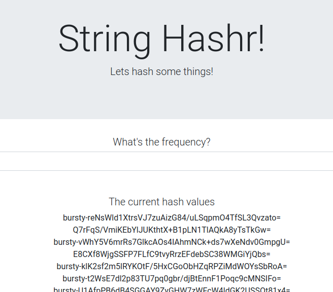The image size is (333, 292).
Task: Click the hash line starting with E8CXf8
Action: 172,254
